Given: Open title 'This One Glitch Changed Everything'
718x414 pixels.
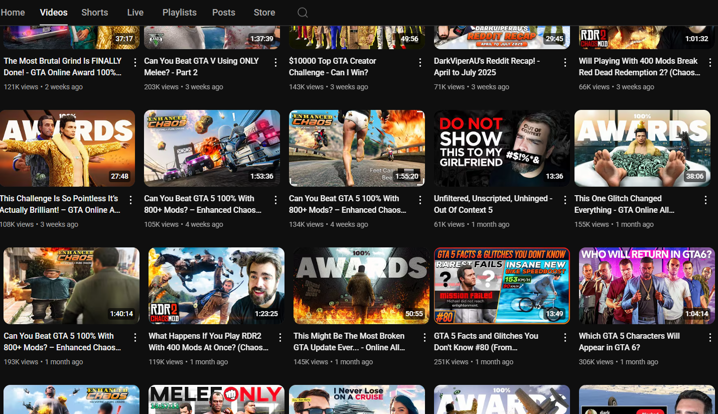Looking at the screenshot, I should click(625, 204).
